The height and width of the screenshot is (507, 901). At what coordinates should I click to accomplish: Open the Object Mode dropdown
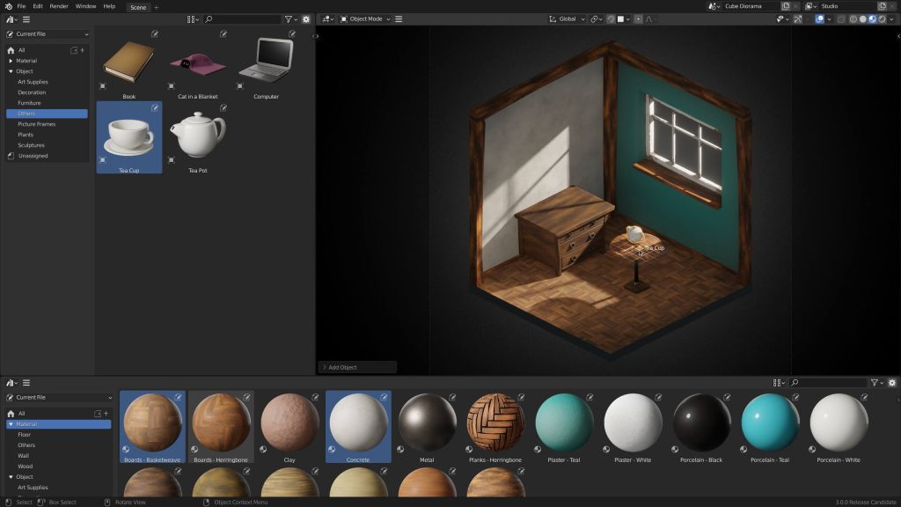pos(365,18)
